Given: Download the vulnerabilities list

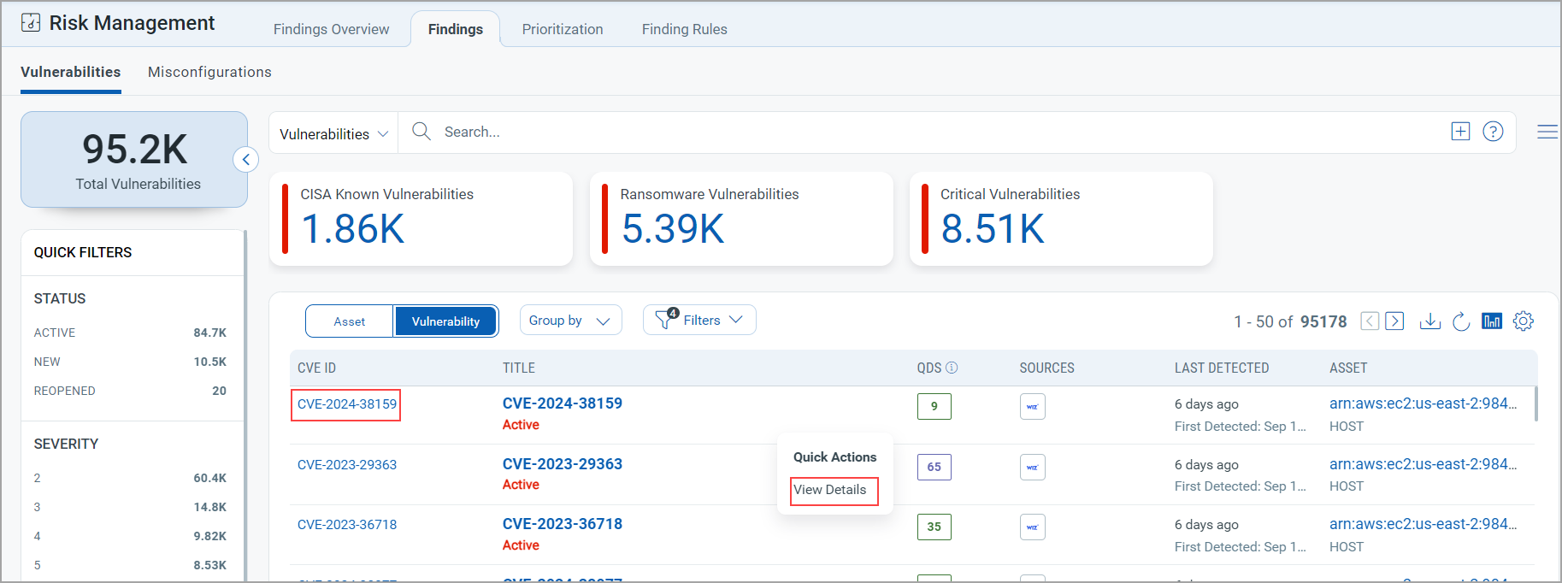Looking at the screenshot, I should 1429,321.
